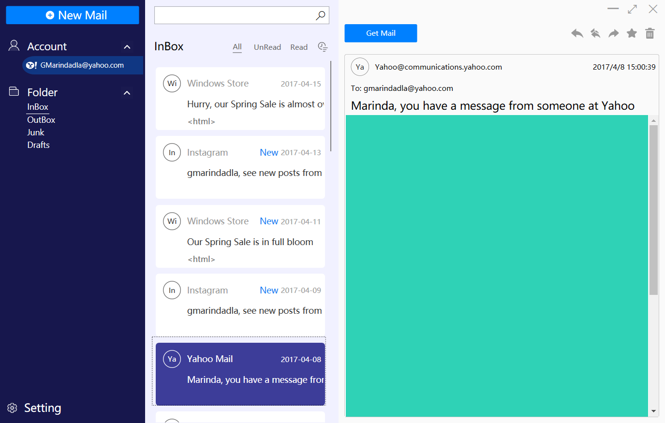Screen dimensions: 665x423
Task: Compose a message with New Mail
Action: tap(73, 15)
